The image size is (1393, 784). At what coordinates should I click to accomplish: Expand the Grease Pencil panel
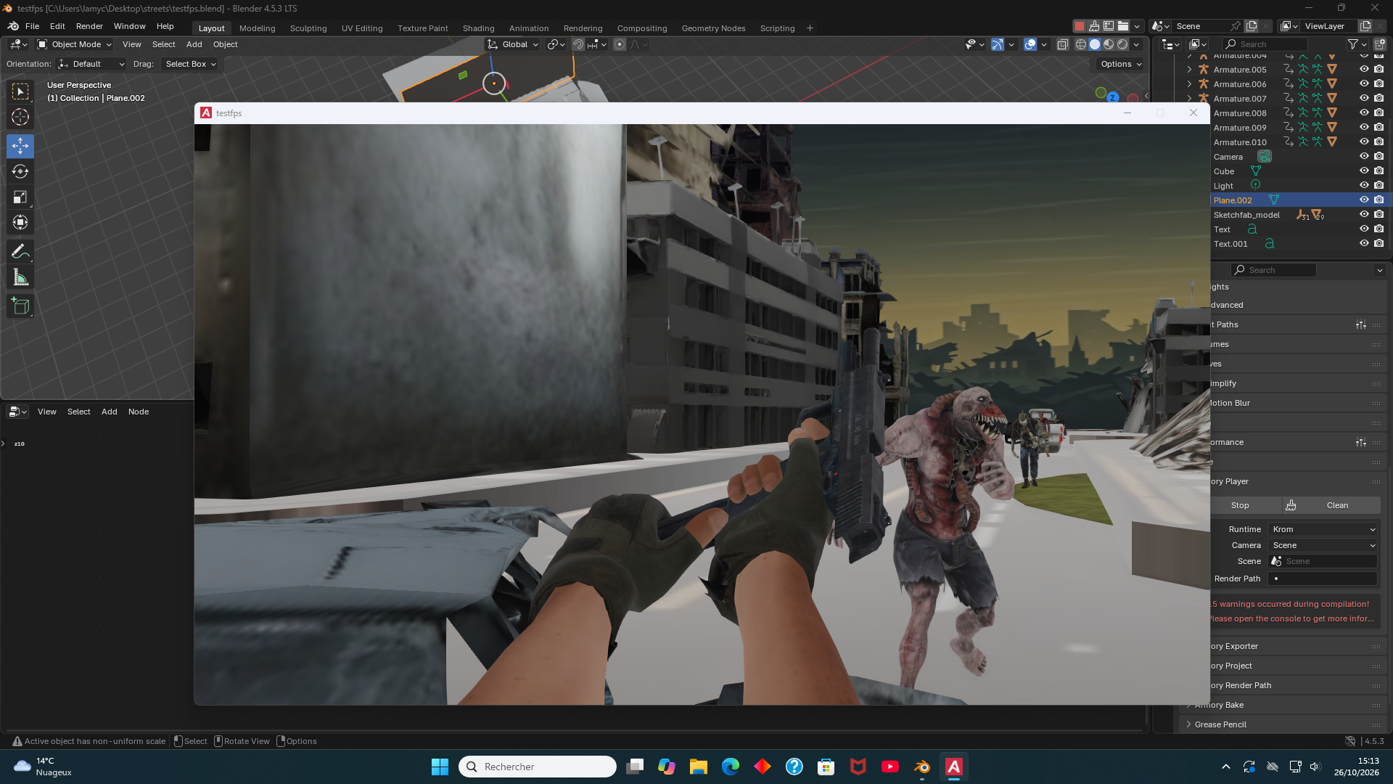(1220, 724)
